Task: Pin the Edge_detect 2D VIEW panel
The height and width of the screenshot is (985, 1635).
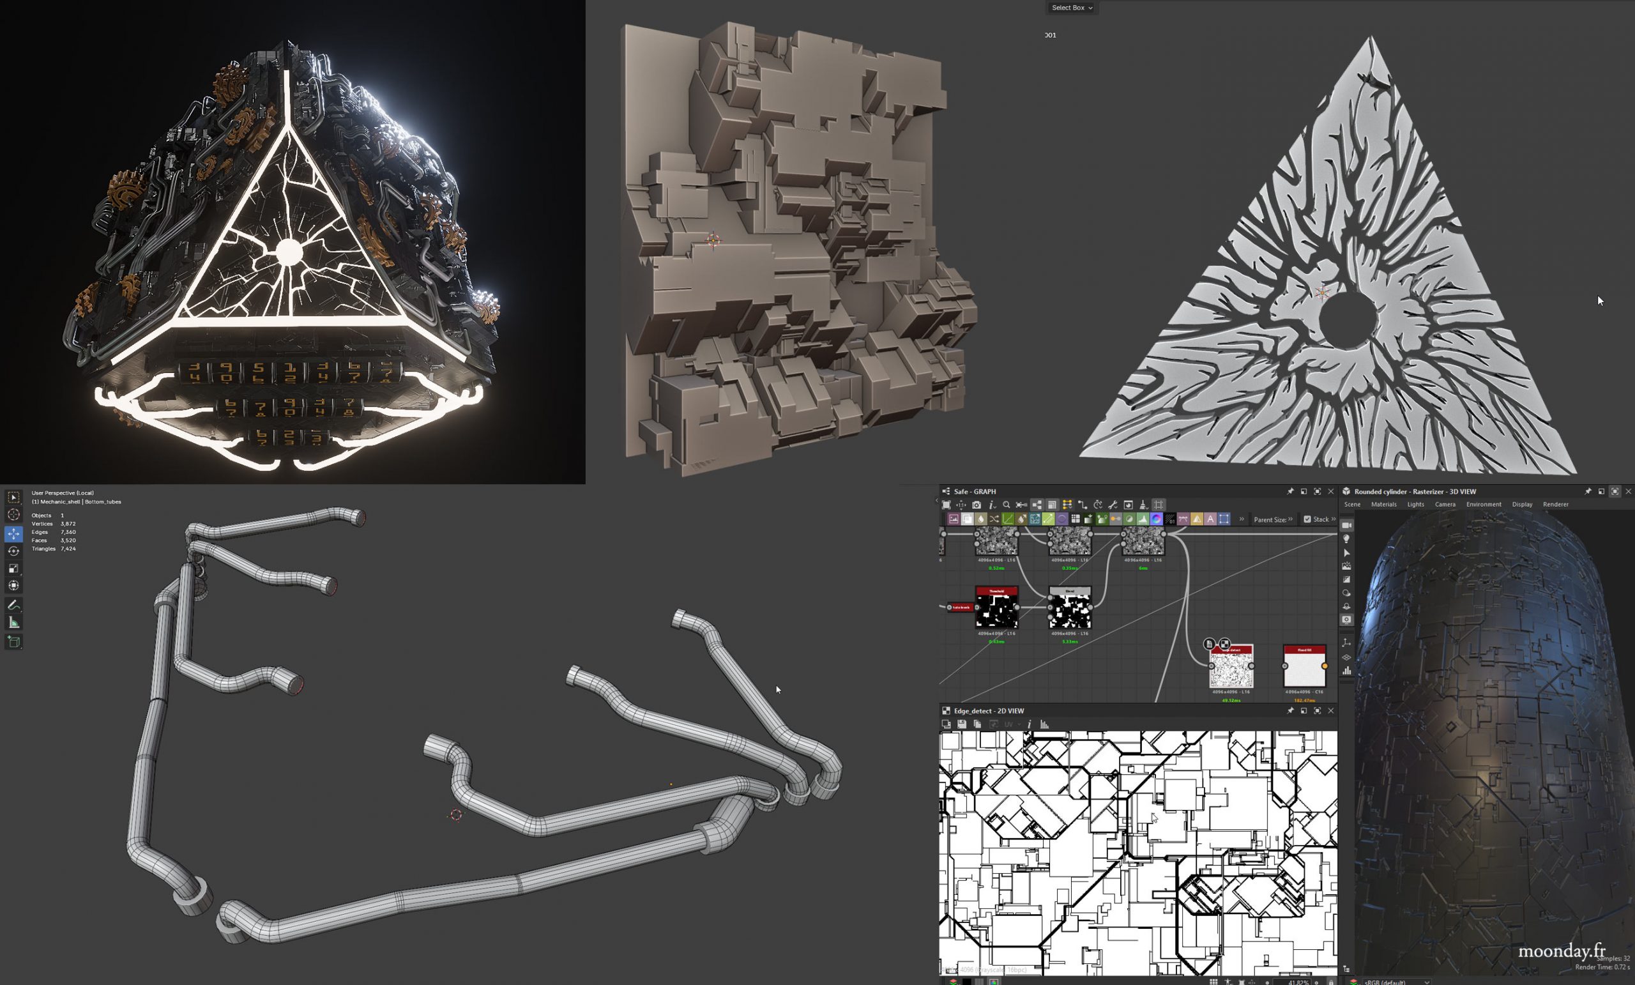Action: [x=1290, y=711]
